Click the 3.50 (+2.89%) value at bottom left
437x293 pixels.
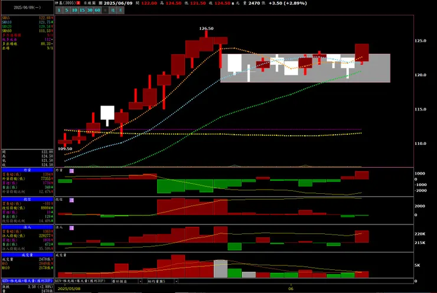pyautogui.click(x=40, y=287)
